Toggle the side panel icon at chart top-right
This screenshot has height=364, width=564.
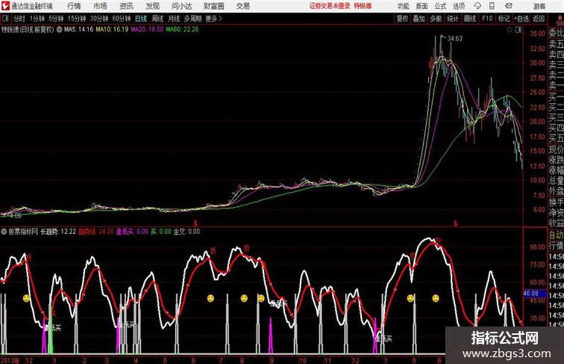[518, 30]
